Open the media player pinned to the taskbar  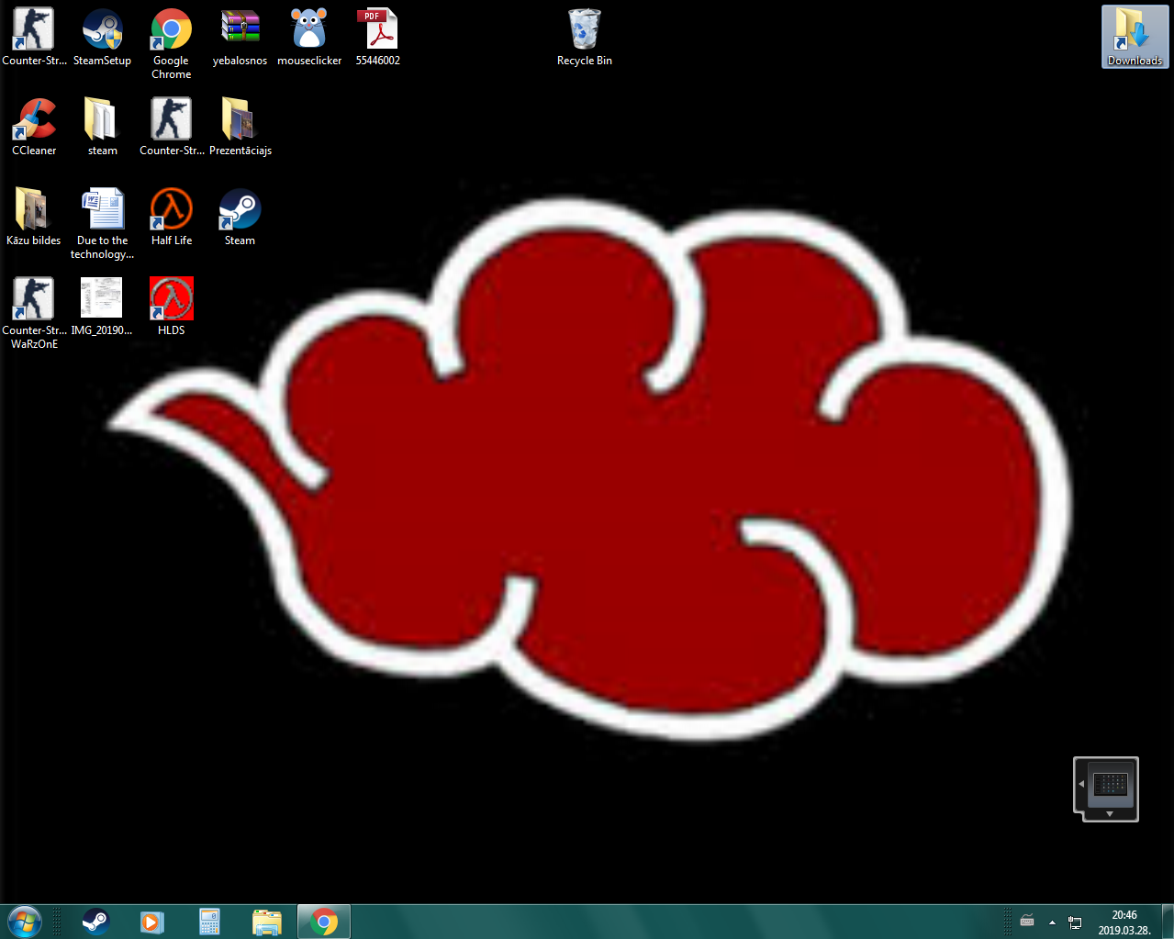tap(152, 922)
